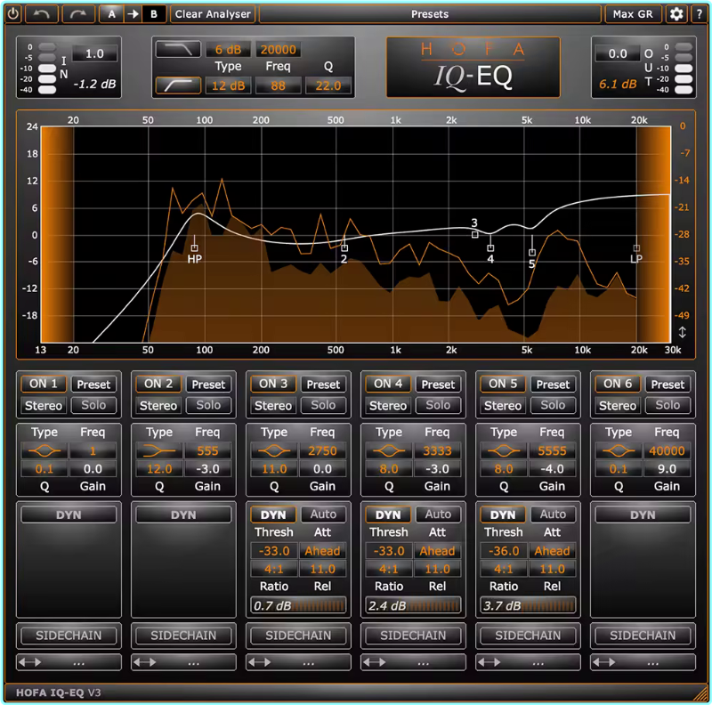This screenshot has height=705, width=712.
Task: Open the Presets menu bar
Action: (430, 14)
